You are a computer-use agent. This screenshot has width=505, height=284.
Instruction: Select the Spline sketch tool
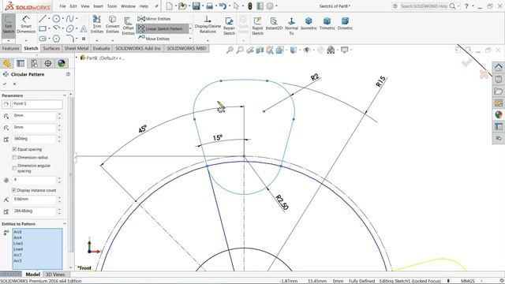(69, 19)
